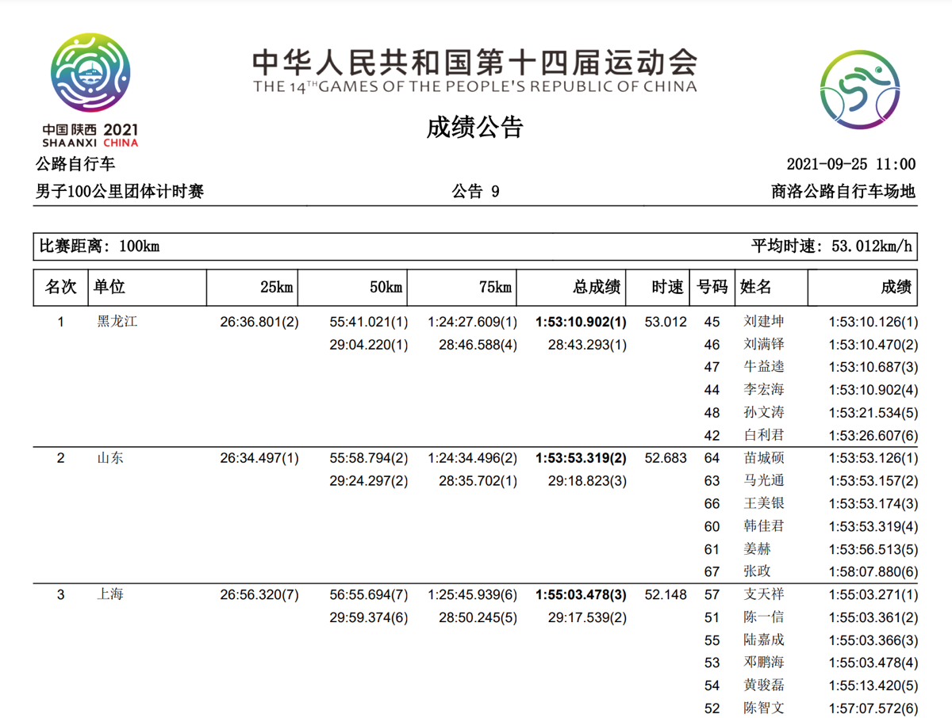Click the cycling sport pictogram logo
The width and height of the screenshot is (952, 718).
coord(860,90)
